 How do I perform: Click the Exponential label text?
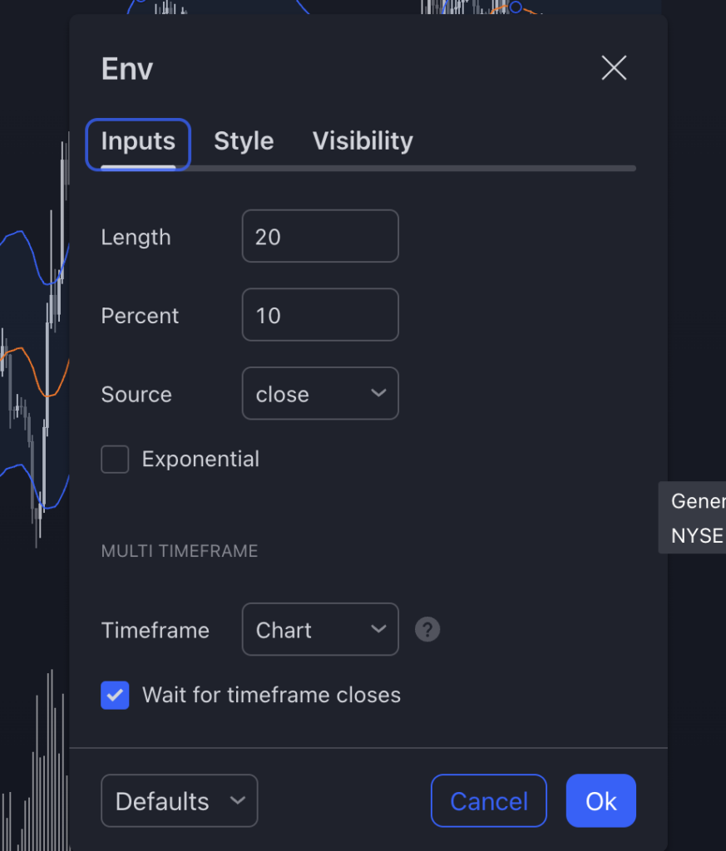point(200,460)
